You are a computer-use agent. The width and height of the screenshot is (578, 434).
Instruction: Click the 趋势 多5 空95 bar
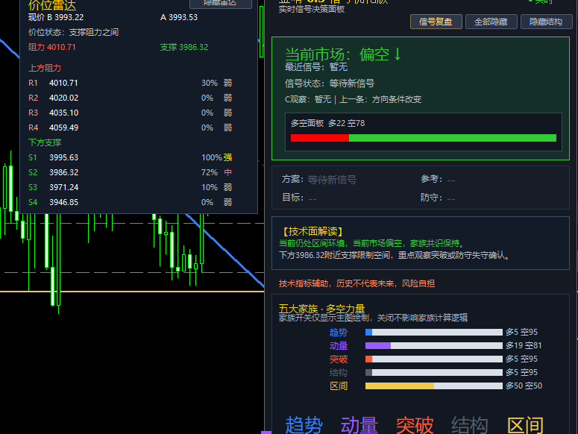point(434,333)
